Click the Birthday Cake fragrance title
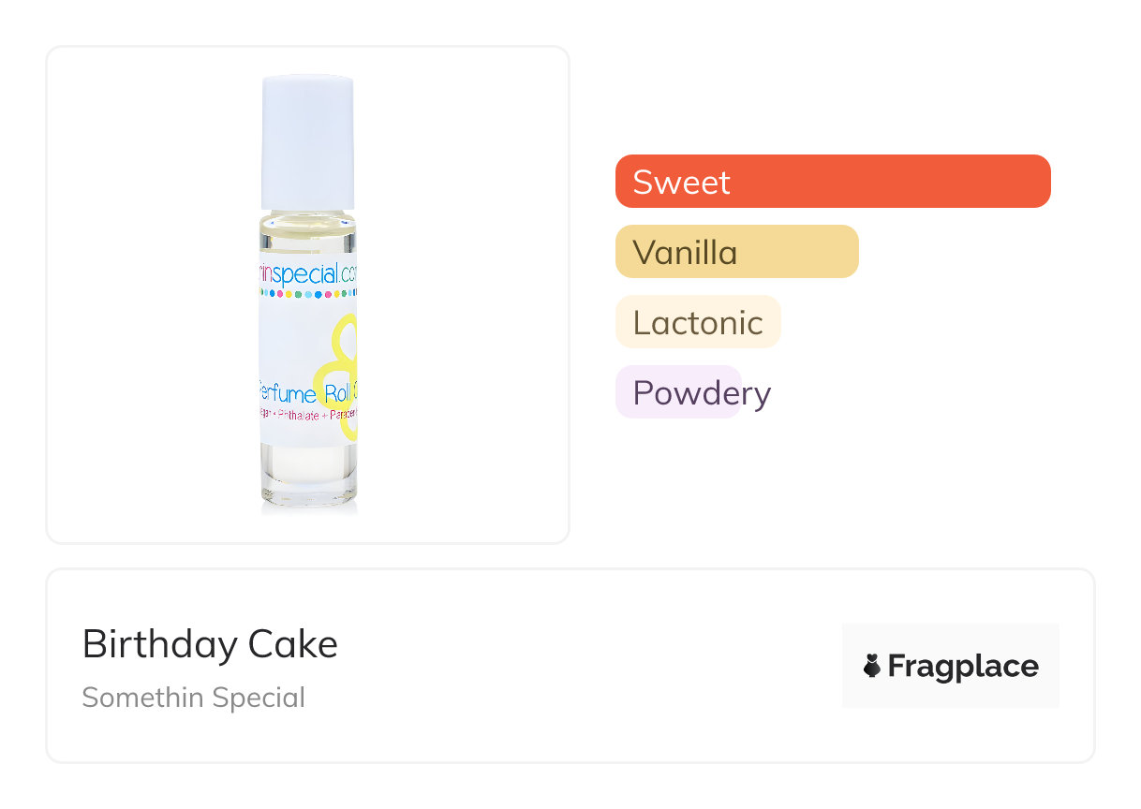Screen dimensions: 1141x809 (x=210, y=644)
